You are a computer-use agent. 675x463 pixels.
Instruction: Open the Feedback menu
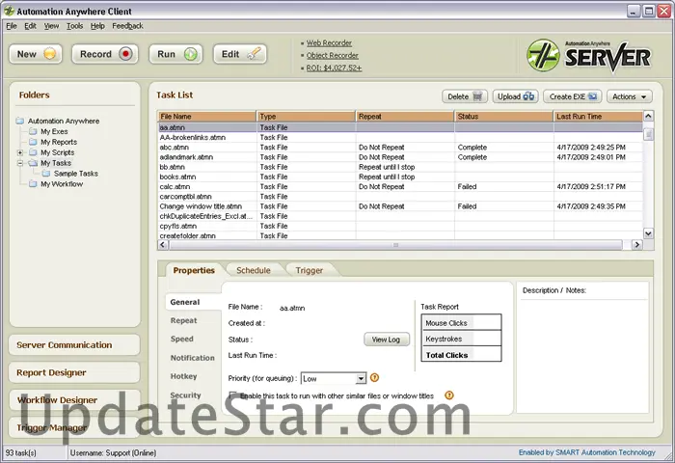[127, 26]
